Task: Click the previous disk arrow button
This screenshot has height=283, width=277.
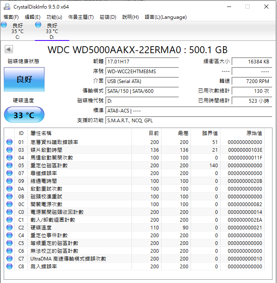Action: [x=9, y=49]
